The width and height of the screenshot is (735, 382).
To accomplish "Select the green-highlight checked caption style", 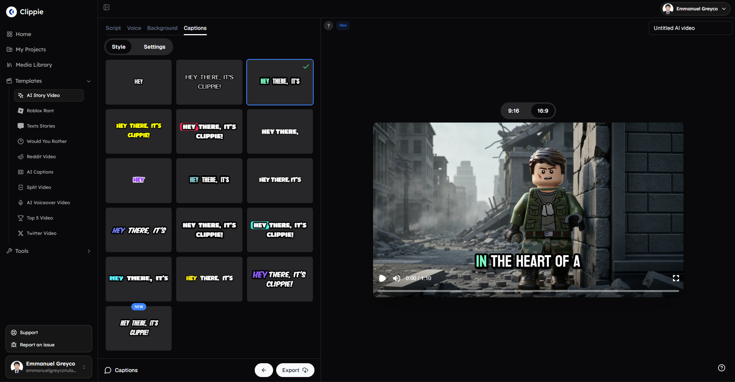I will pyautogui.click(x=280, y=82).
